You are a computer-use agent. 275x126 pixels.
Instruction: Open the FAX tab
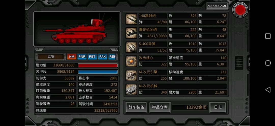[x=103, y=57]
